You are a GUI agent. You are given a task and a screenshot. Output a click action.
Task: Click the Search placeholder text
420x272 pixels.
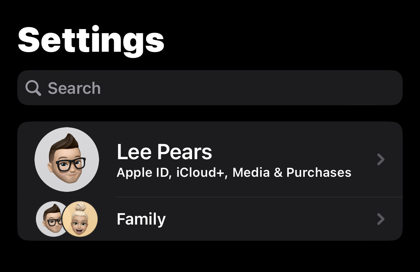pyautogui.click(x=74, y=88)
